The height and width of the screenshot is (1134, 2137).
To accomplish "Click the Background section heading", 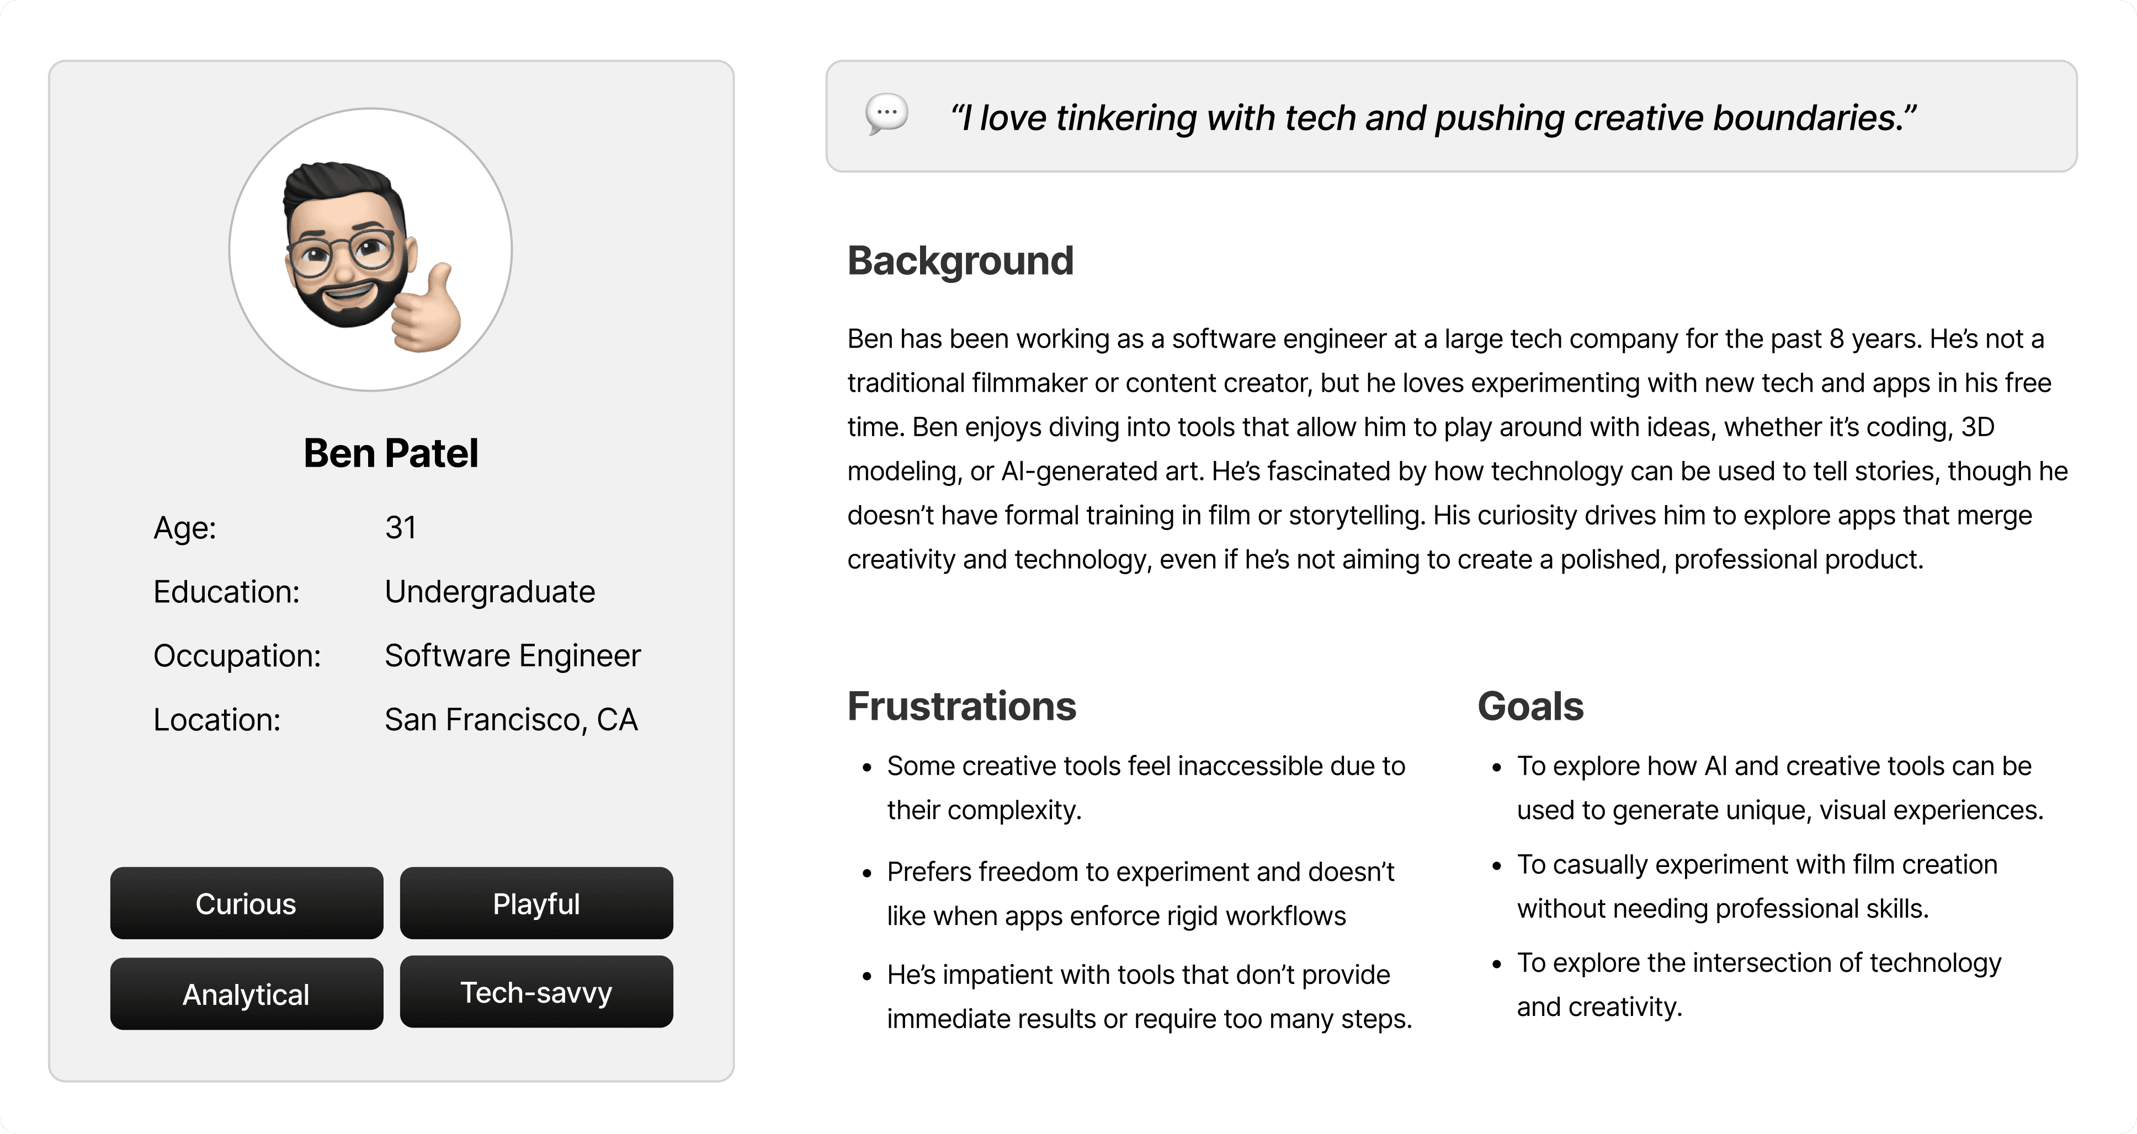I will pyautogui.click(x=960, y=261).
